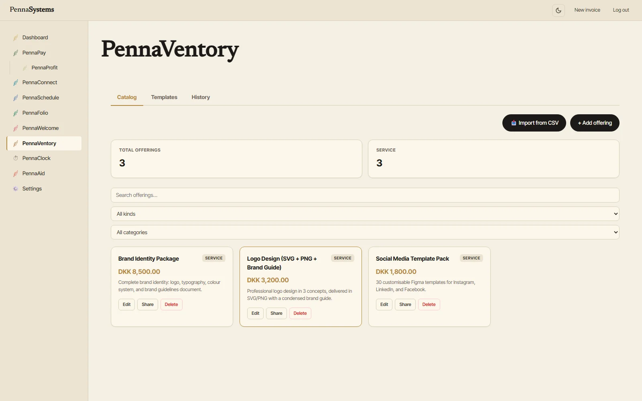Share the Brand Identity Package offering

coord(148,305)
